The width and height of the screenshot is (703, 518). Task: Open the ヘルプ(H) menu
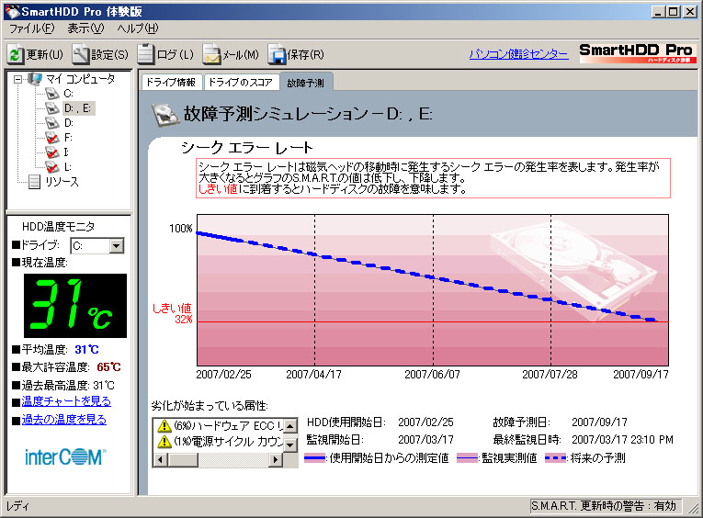click(137, 28)
